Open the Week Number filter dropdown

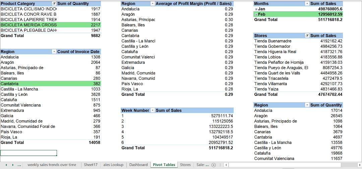(153, 110)
